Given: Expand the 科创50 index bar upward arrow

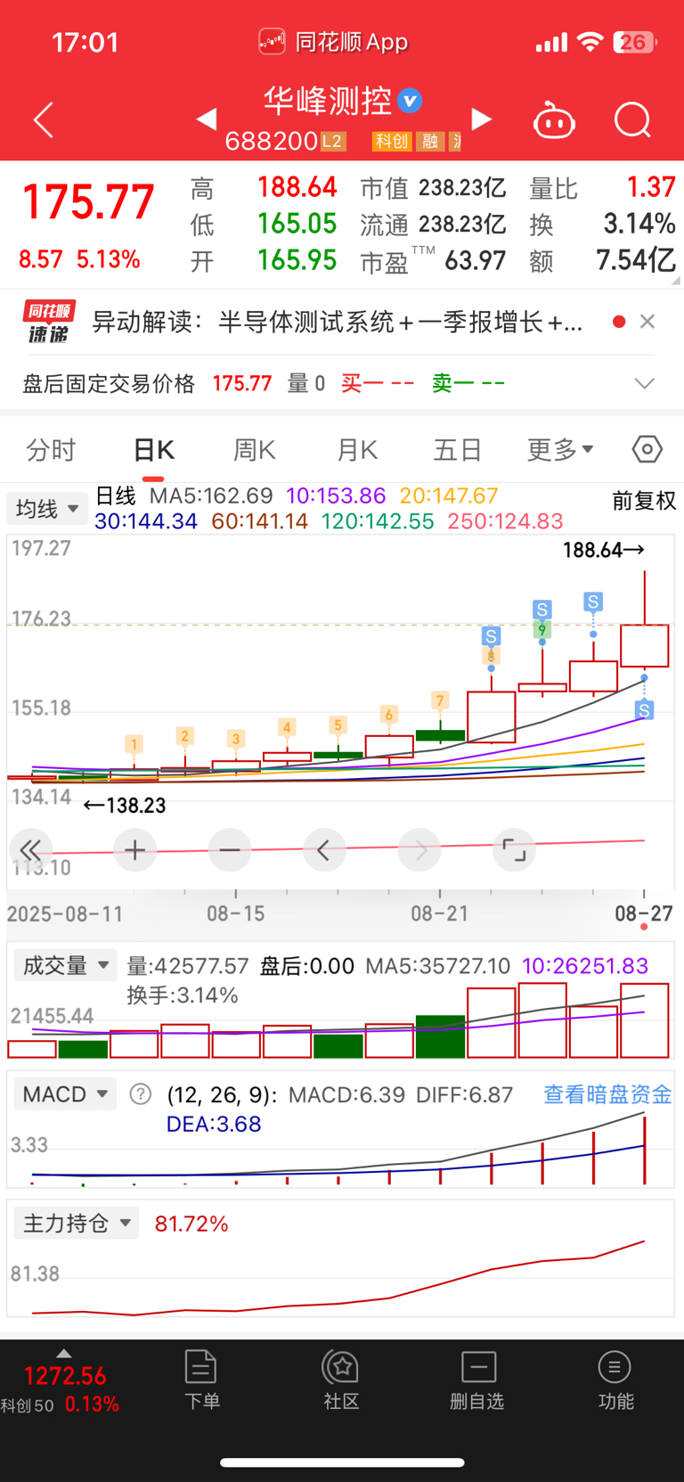Looking at the screenshot, I should click(x=63, y=1353).
